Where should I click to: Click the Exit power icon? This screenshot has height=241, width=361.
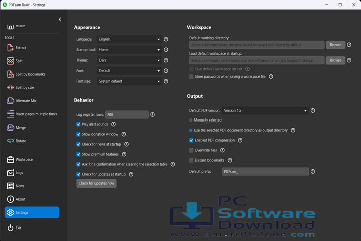point(10,228)
